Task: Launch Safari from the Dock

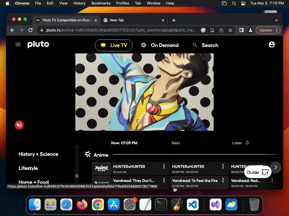Action: [66, 204]
